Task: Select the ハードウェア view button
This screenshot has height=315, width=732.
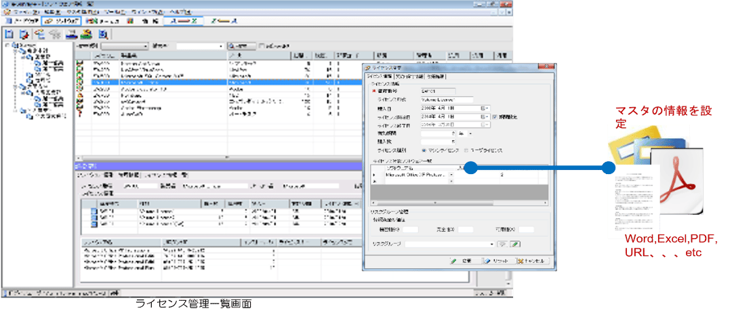Action: [x=21, y=21]
